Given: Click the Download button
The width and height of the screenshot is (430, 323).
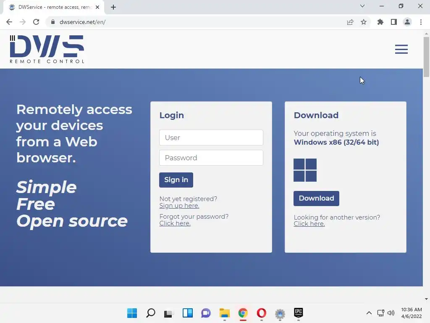Looking at the screenshot, I should click(316, 199).
